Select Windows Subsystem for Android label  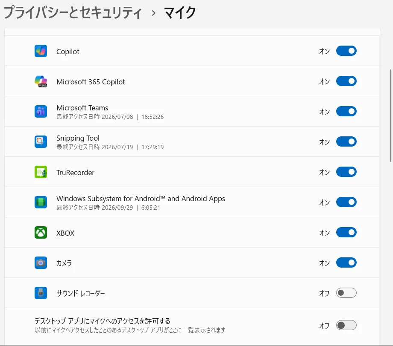141,199
